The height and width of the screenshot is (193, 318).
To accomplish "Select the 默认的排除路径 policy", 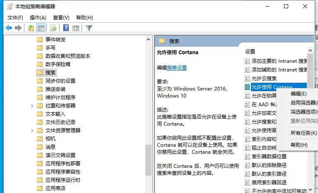I will [x=266, y=165].
